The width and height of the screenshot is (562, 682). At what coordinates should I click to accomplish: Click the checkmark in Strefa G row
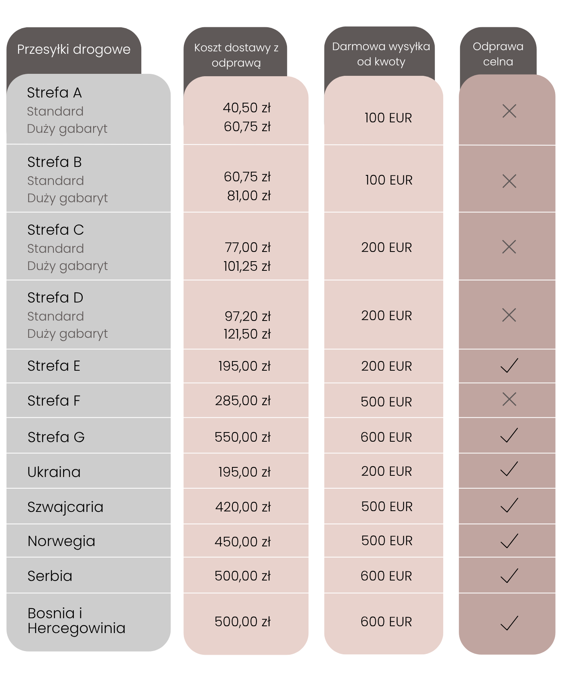[509, 435]
